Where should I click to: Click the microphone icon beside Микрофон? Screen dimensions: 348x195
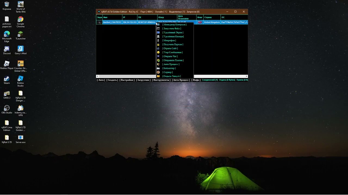(158, 40)
